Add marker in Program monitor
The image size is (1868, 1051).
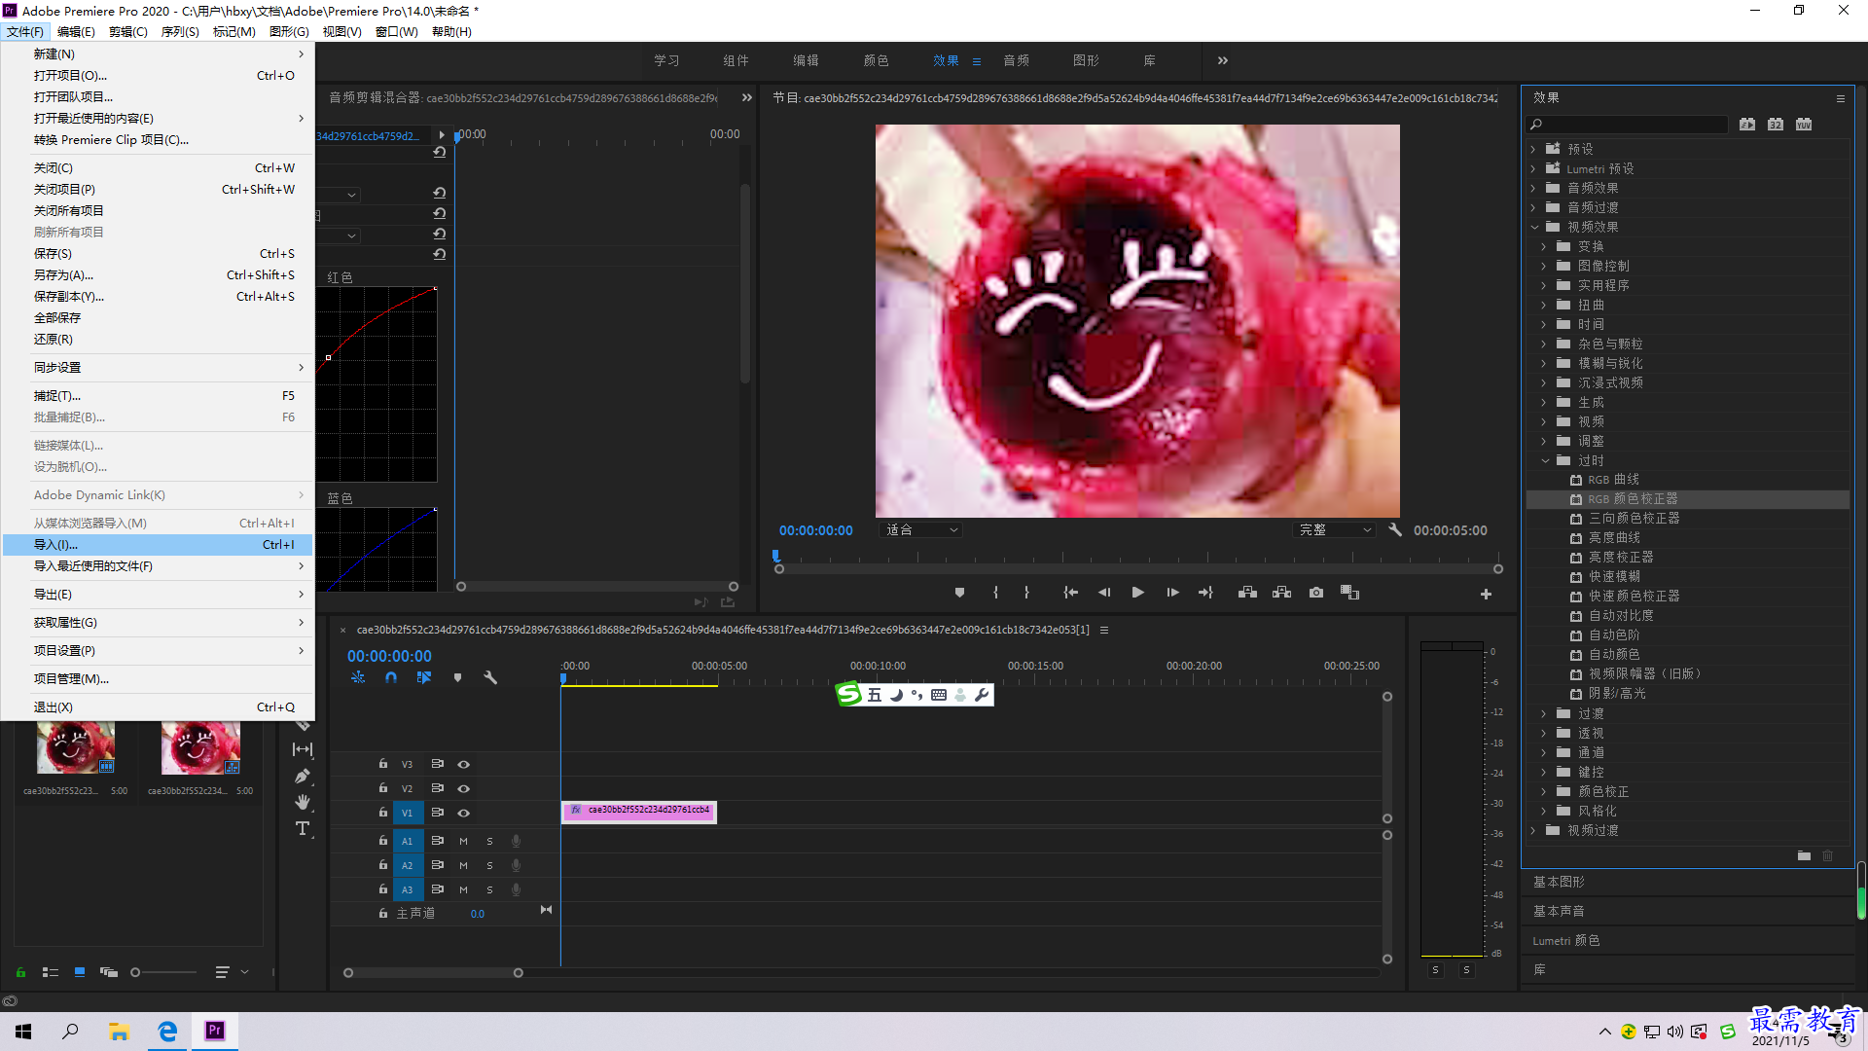[x=959, y=593]
